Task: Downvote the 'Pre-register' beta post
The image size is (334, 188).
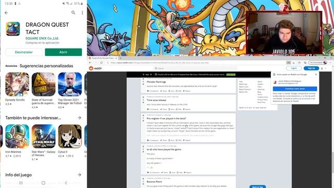Action: tap(143, 121)
